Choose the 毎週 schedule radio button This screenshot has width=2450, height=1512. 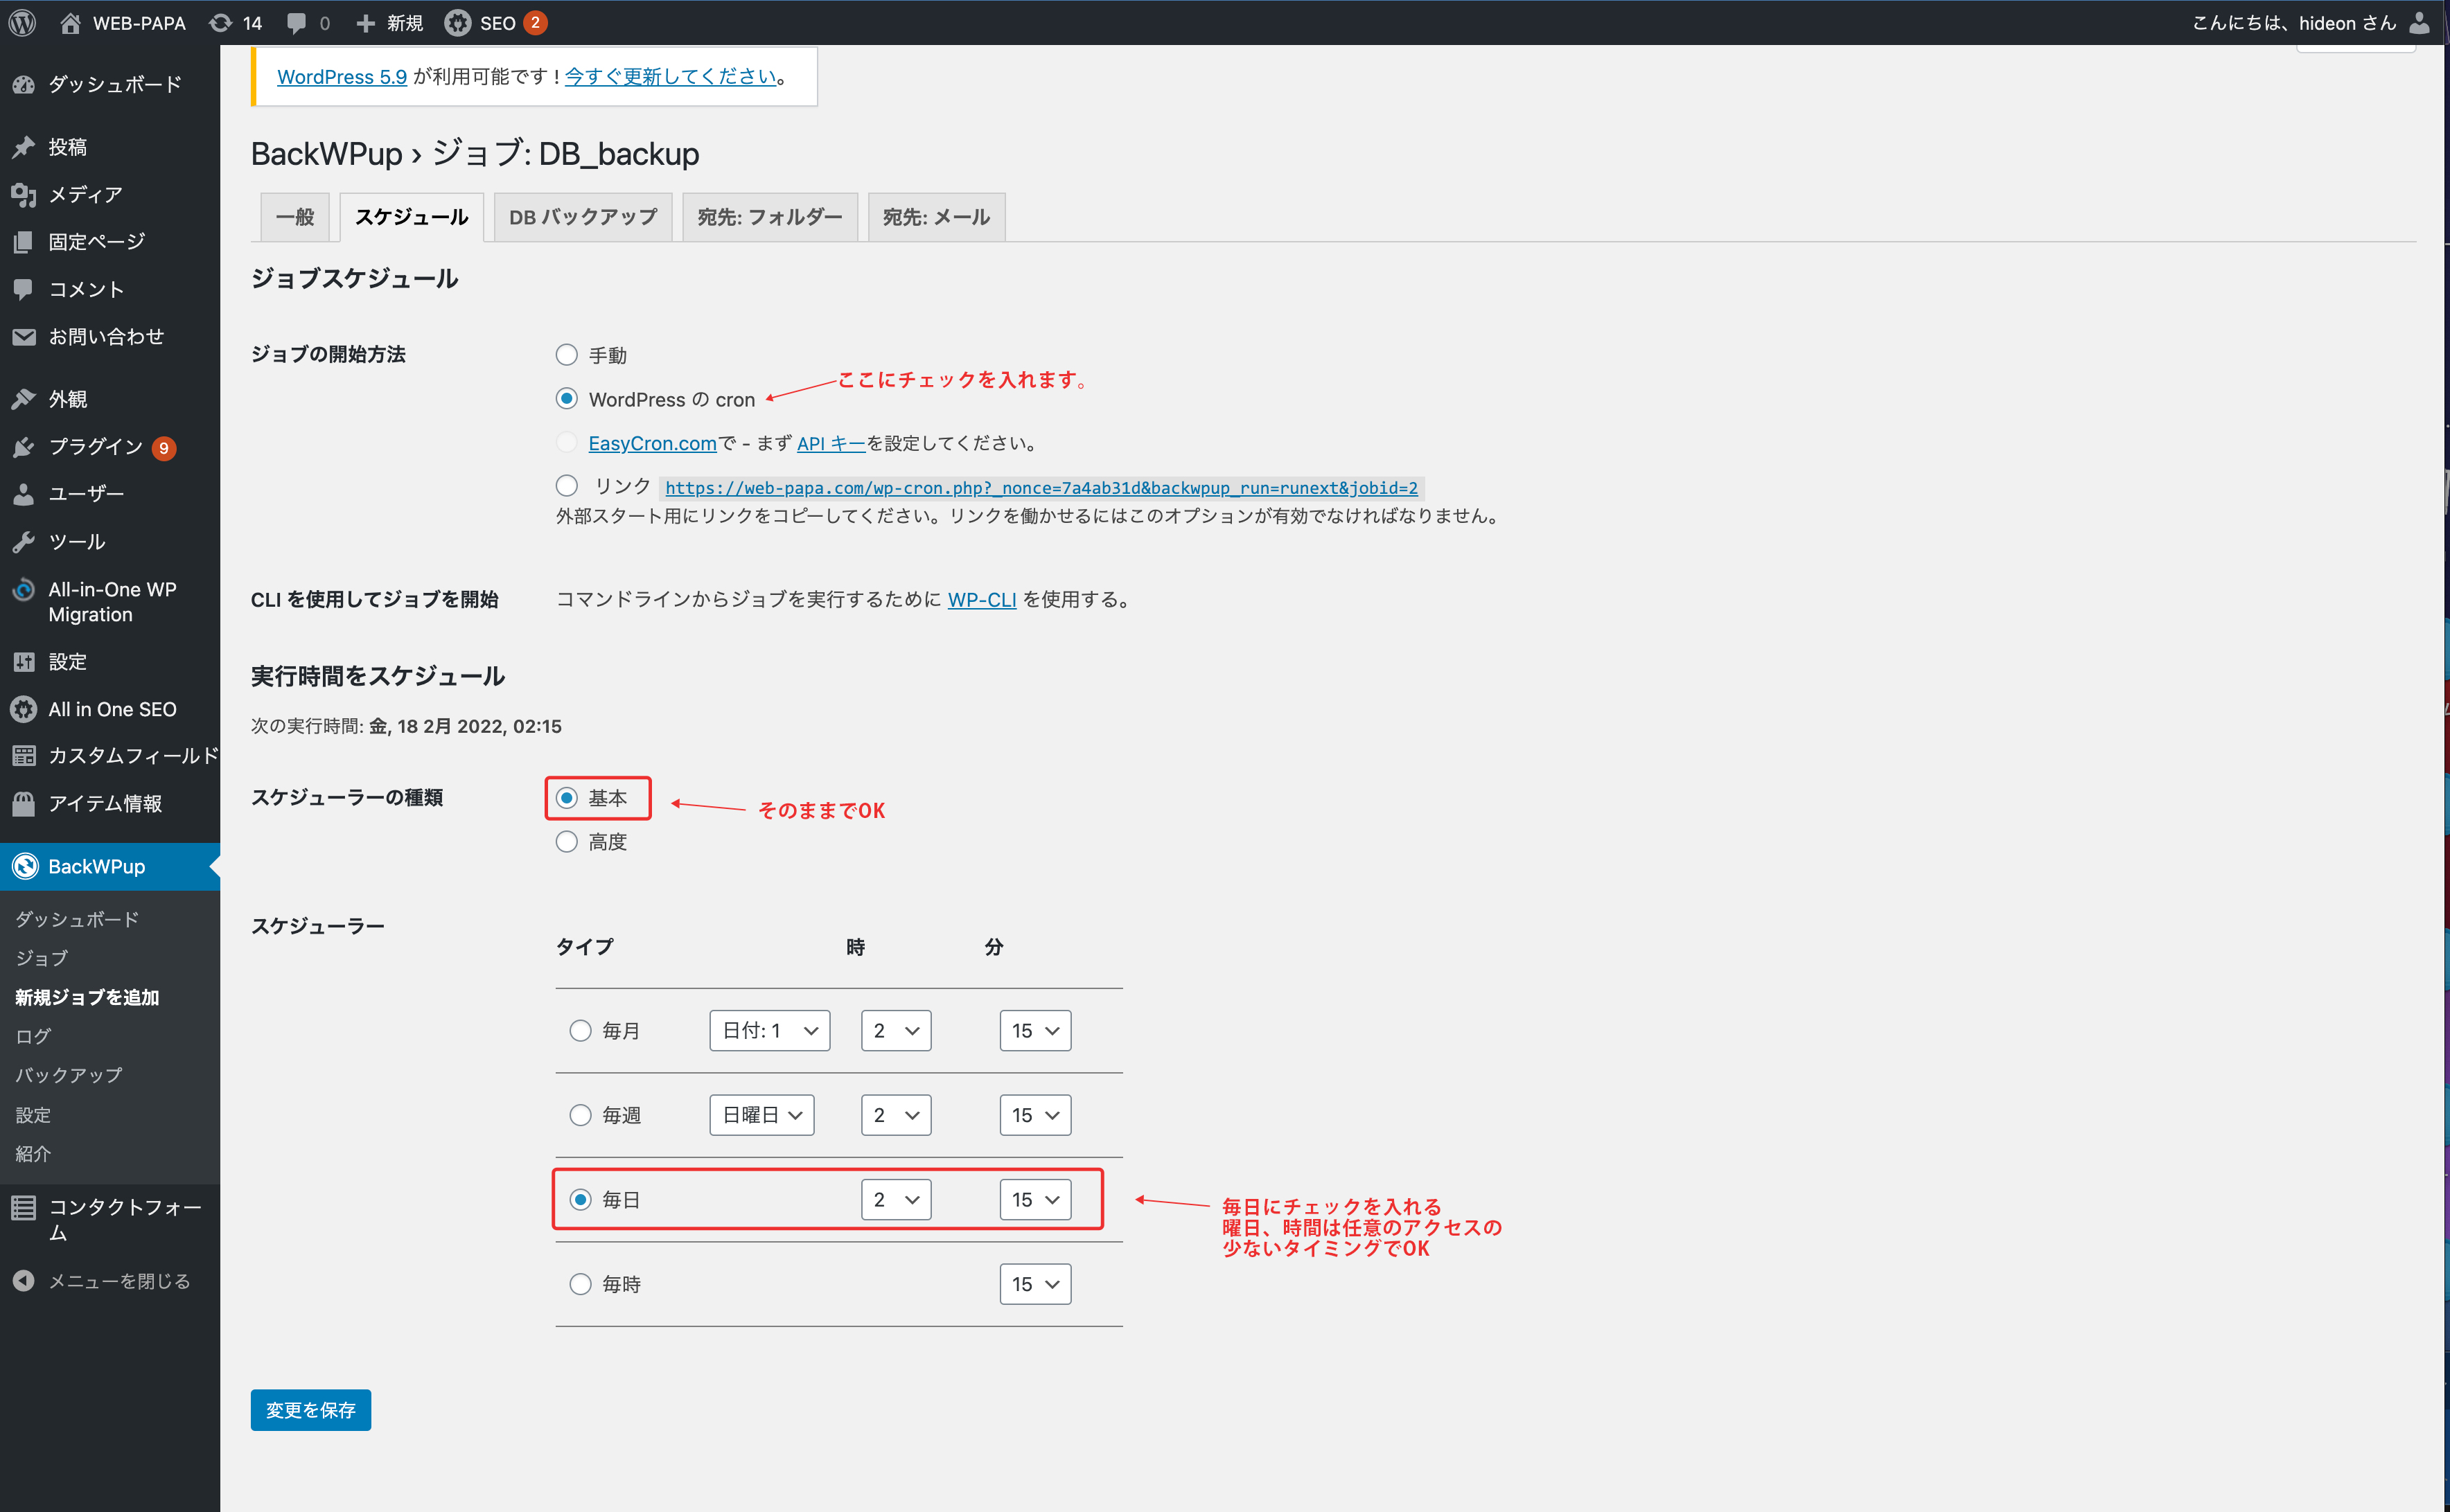580,1115
